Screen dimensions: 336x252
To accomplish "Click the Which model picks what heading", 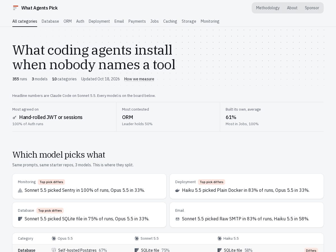I will pyautogui.click(x=59, y=155).
